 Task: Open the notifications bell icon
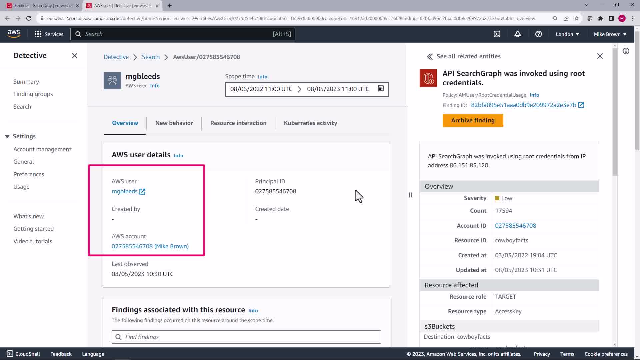(517, 34)
